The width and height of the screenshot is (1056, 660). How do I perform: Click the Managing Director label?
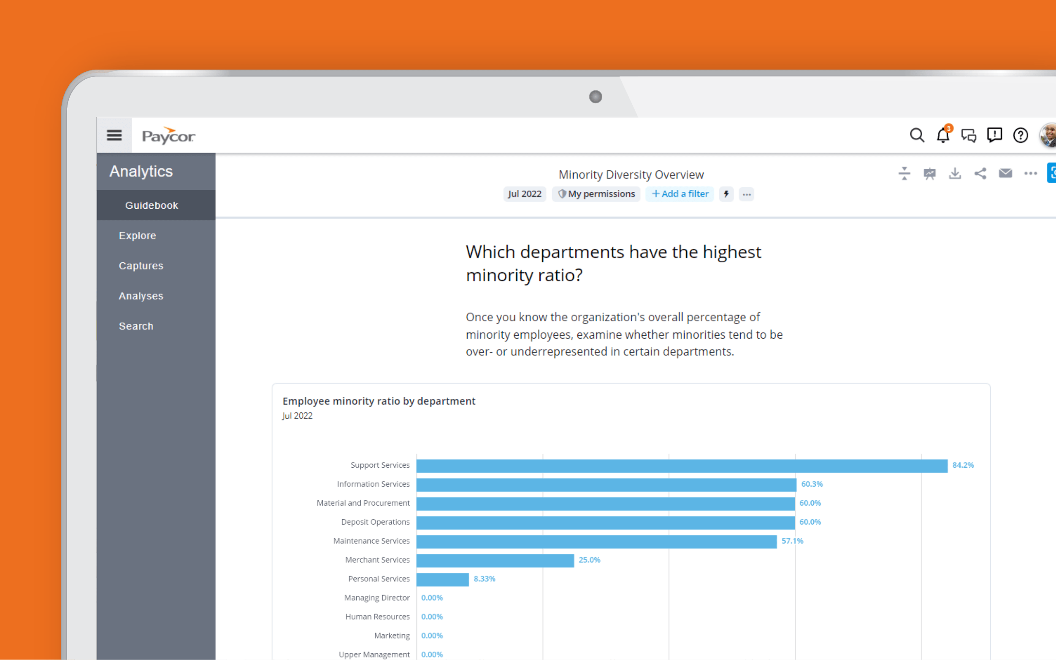(x=377, y=598)
